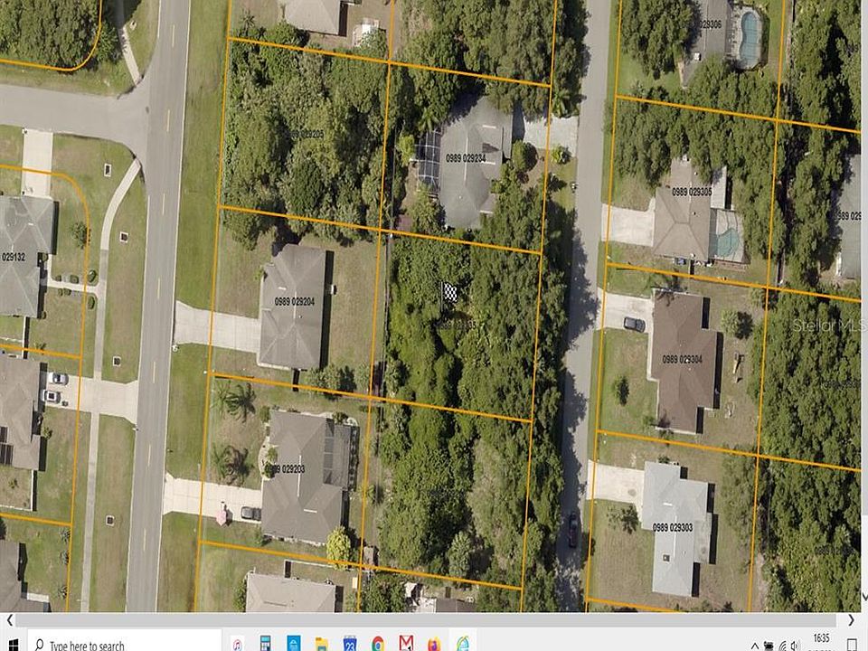The height and width of the screenshot is (651, 868).
Task: Open the Wi-Fi network tray icon
Action: (x=783, y=646)
